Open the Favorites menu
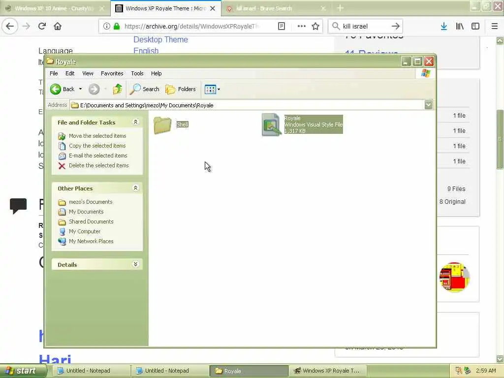The width and height of the screenshot is (504, 378). (112, 73)
